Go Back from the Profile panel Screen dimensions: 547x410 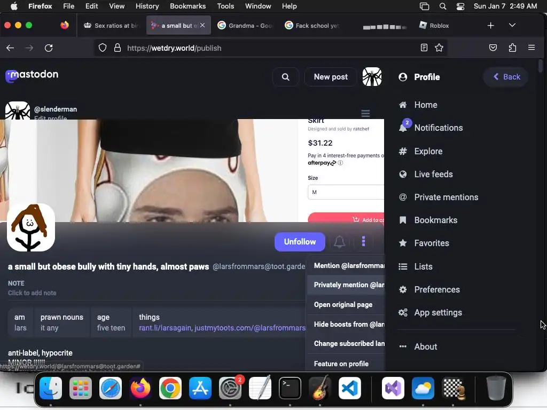click(x=506, y=77)
